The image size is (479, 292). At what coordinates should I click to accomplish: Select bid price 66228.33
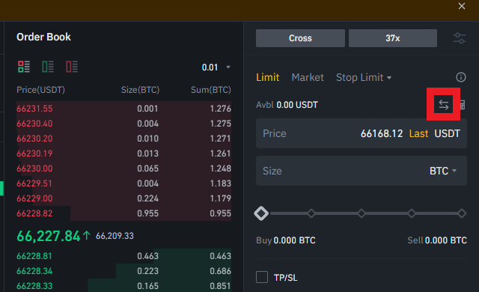pyautogui.click(x=34, y=286)
